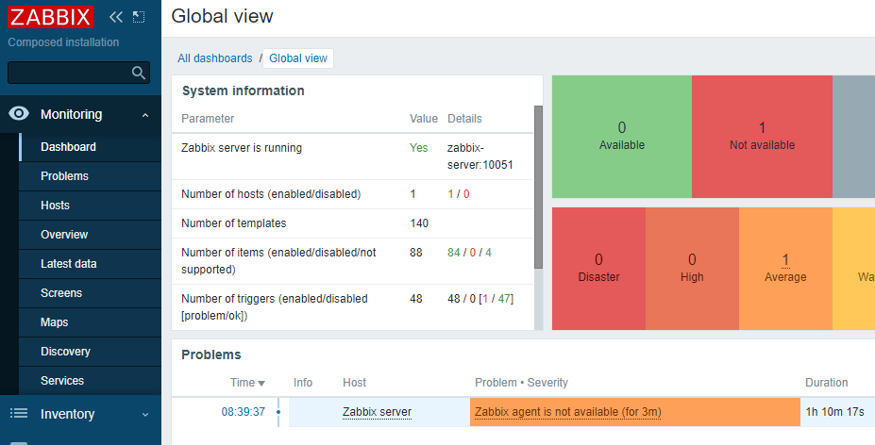The height and width of the screenshot is (445, 875).
Task: Click the Disaster severity tile
Action: pos(598,269)
